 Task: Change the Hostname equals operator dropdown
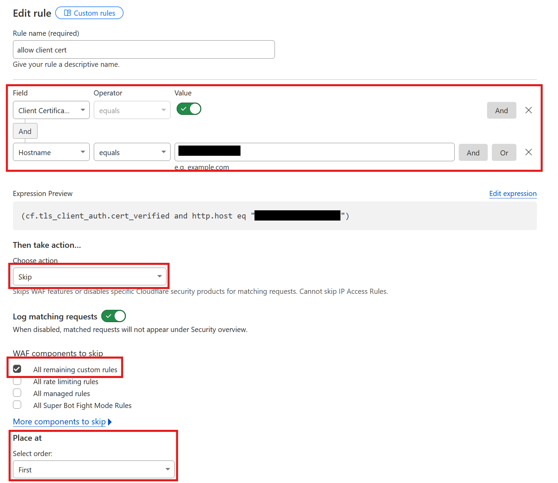[132, 152]
